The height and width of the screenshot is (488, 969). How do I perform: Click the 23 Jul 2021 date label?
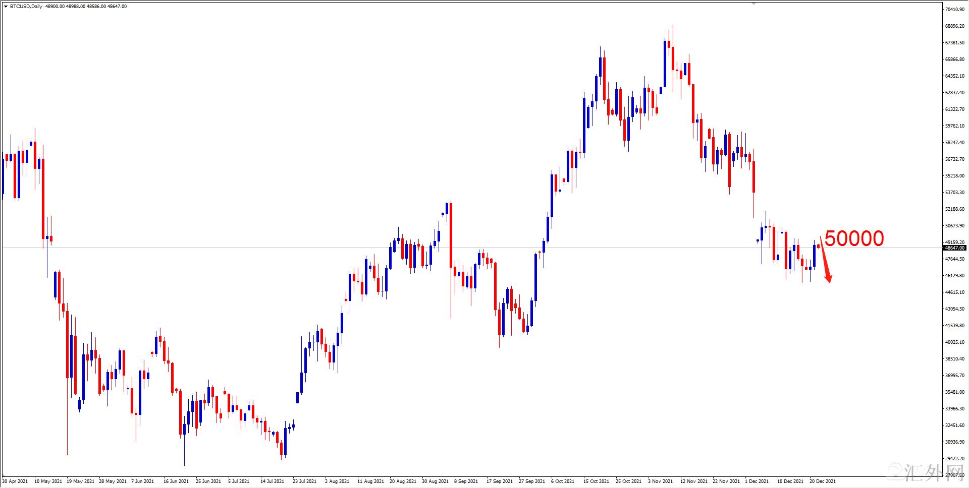coord(304,481)
